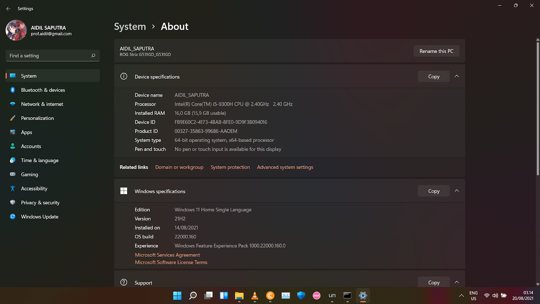Collapse the Device specifications section
540x304 pixels.
tap(457, 76)
